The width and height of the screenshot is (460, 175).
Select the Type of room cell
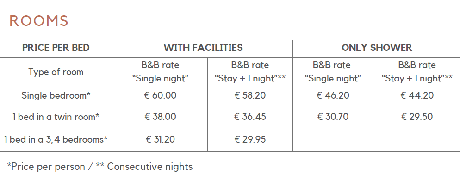click(x=56, y=72)
